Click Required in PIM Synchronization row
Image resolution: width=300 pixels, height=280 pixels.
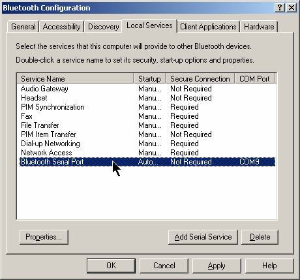(185, 107)
